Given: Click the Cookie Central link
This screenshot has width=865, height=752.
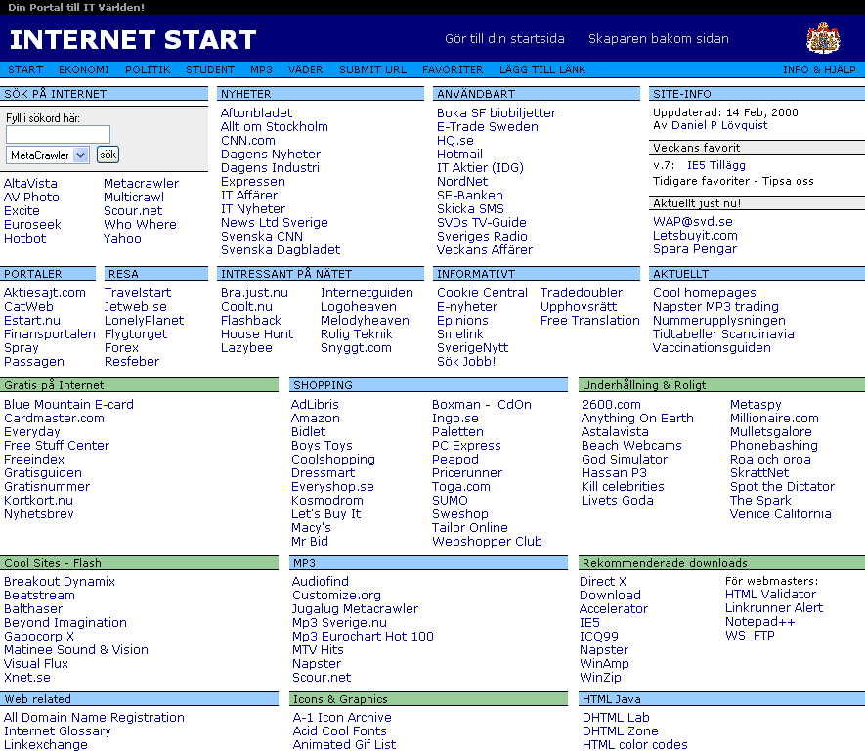Looking at the screenshot, I should point(482,293).
